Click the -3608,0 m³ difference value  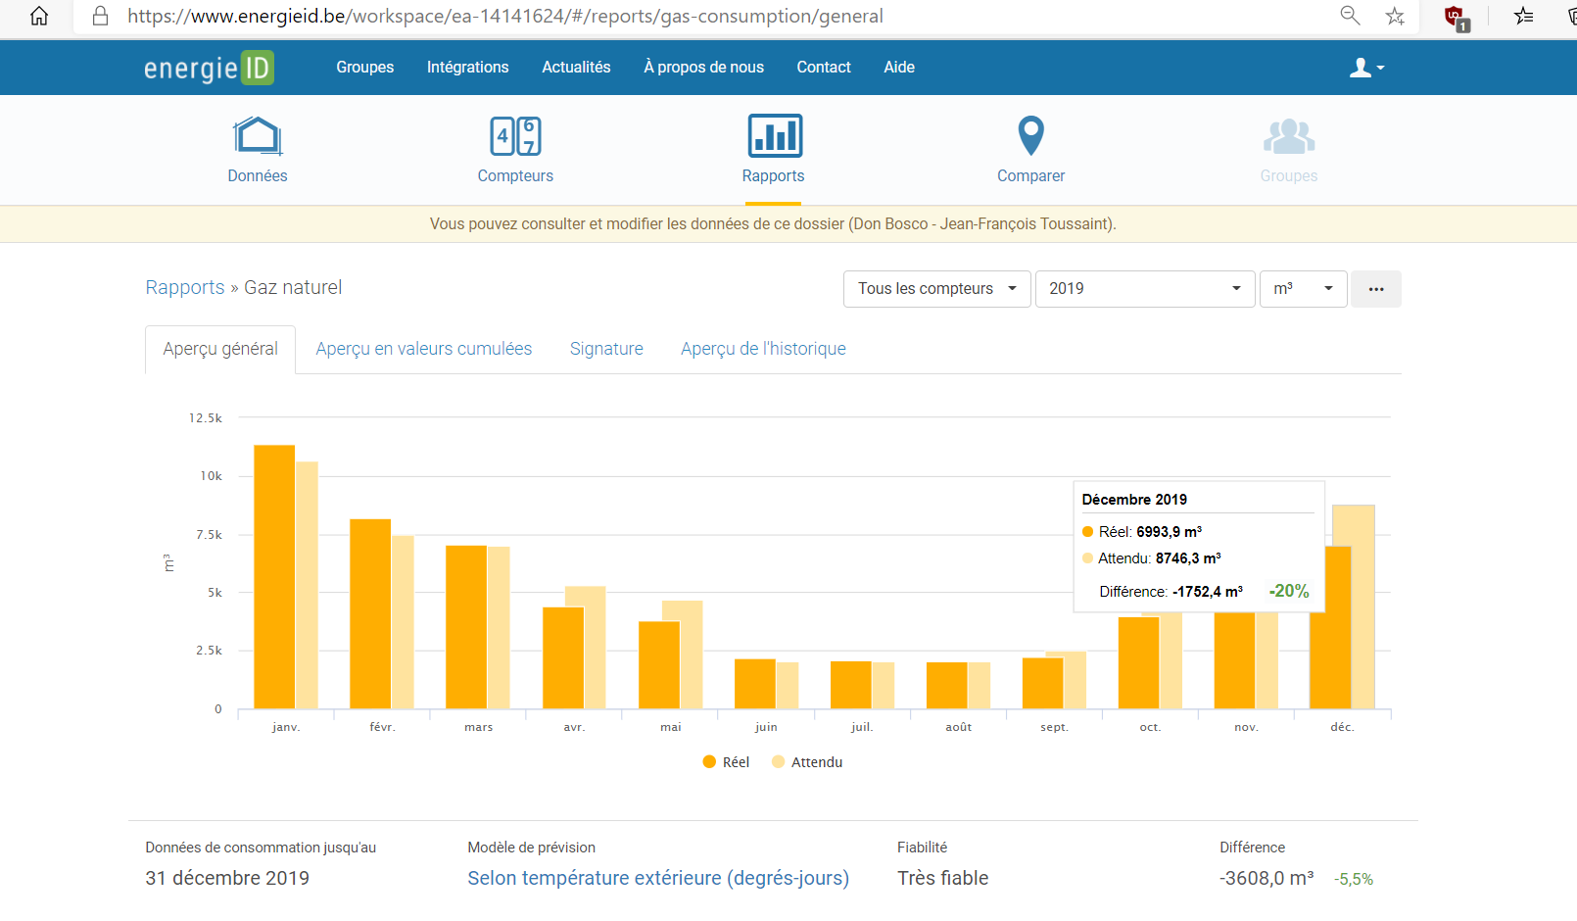1266,878
